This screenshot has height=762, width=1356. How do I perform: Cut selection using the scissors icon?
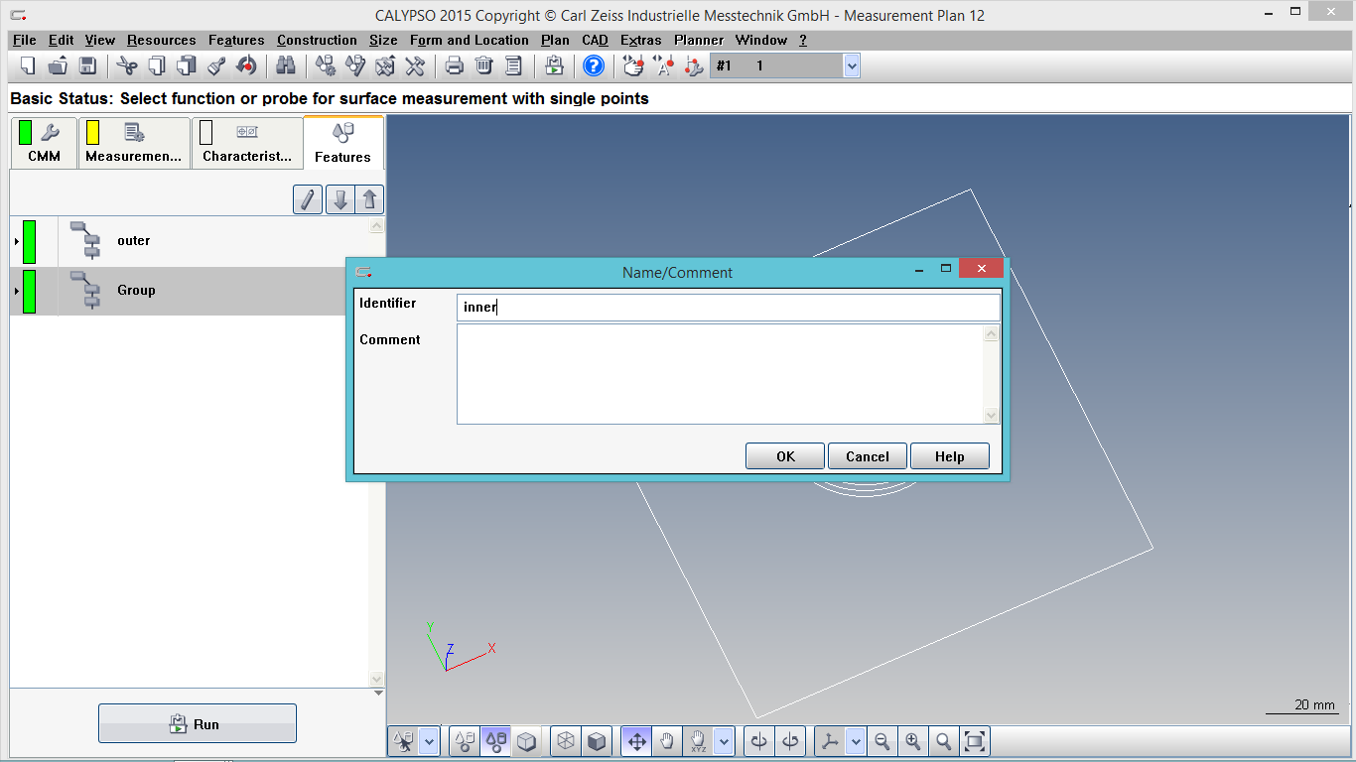[126, 65]
